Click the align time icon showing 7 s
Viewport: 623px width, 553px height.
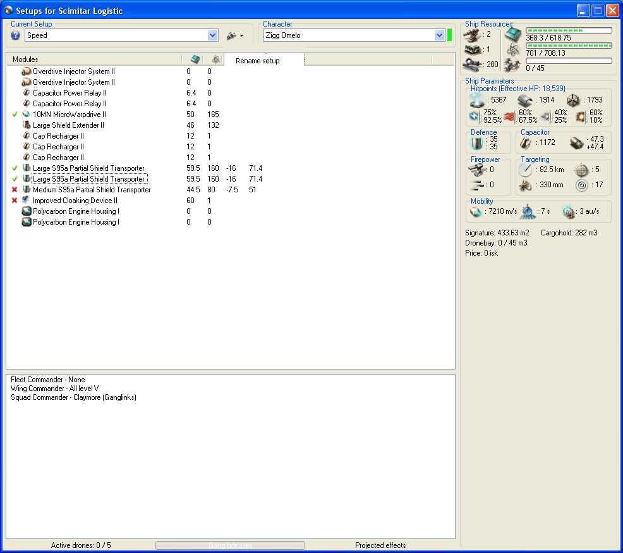(528, 212)
